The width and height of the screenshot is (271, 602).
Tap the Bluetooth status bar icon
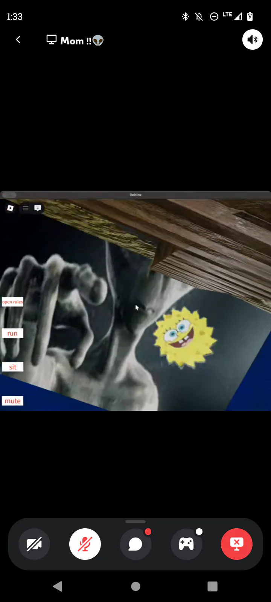pos(185,17)
